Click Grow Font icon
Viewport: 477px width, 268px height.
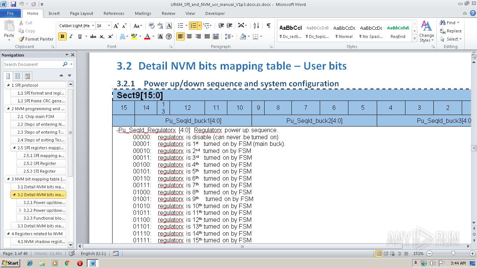pyautogui.click(x=116, y=26)
